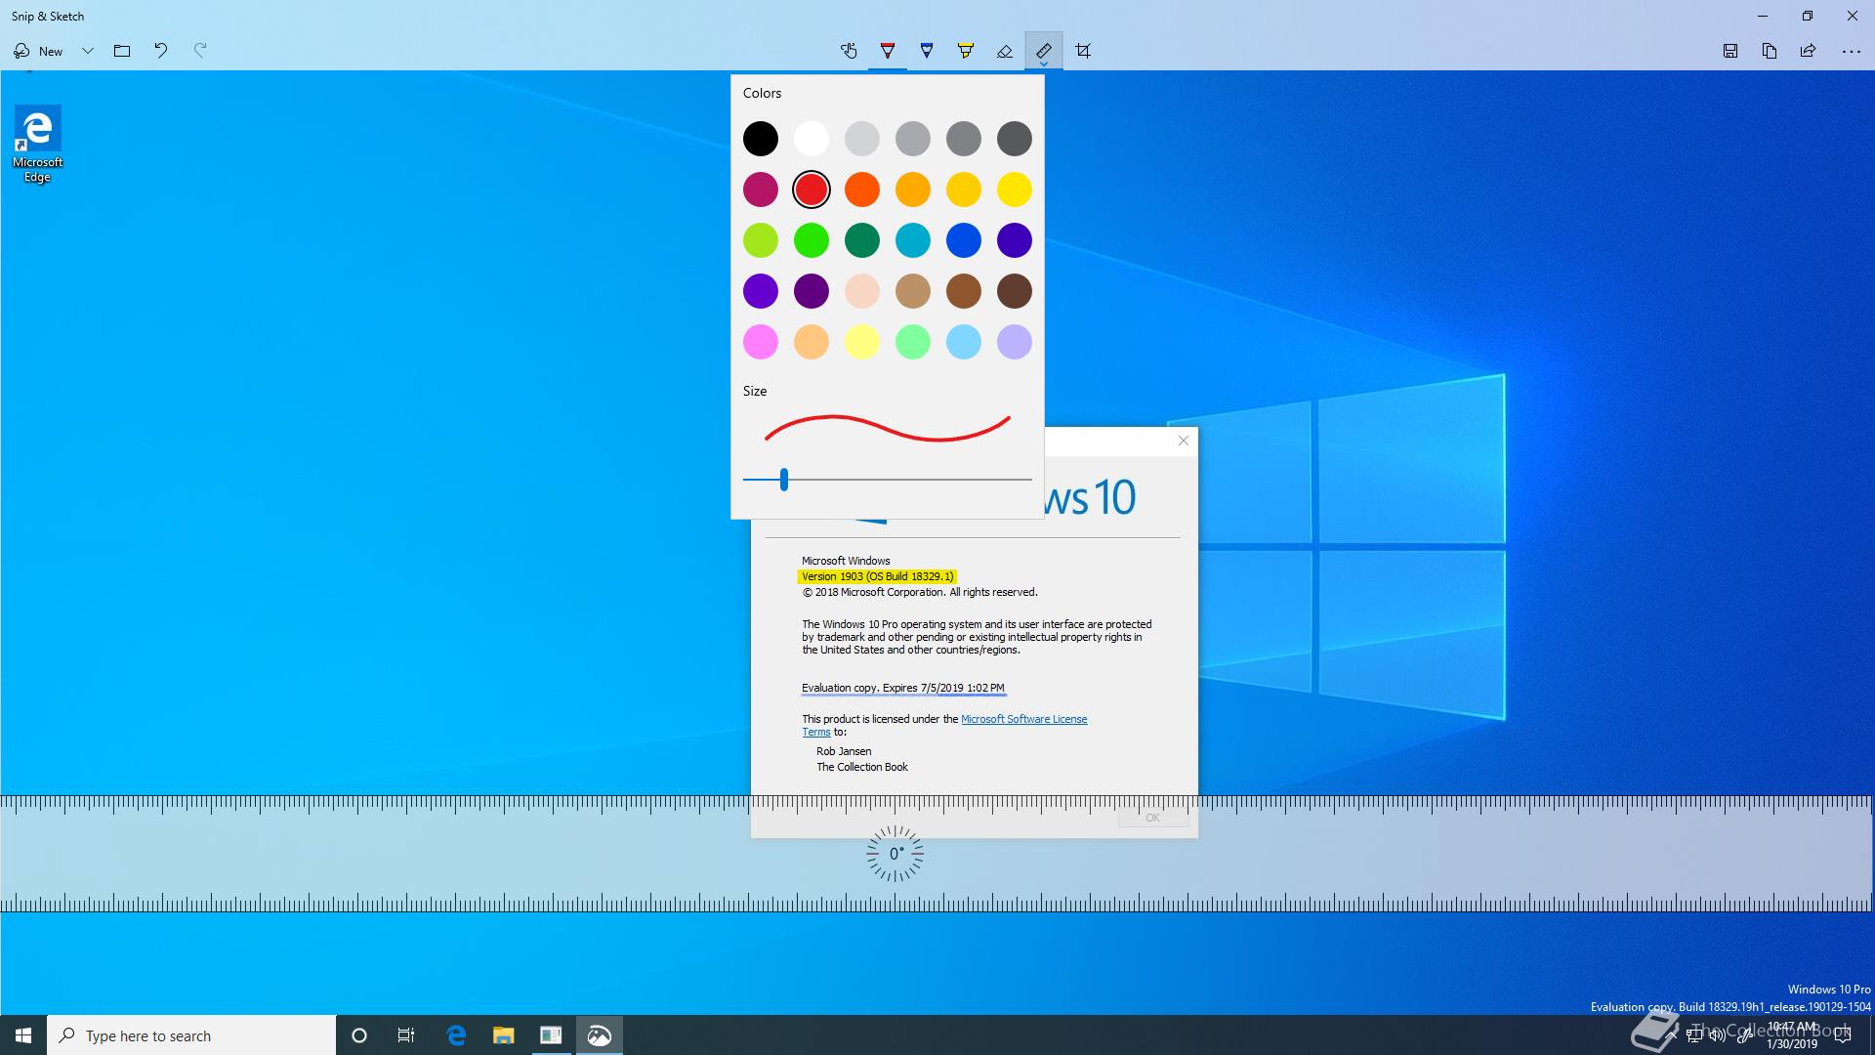The height and width of the screenshot is (1055, 1875).
Task: Click the grayed-out Redo arrow
Action: [200, 51]
